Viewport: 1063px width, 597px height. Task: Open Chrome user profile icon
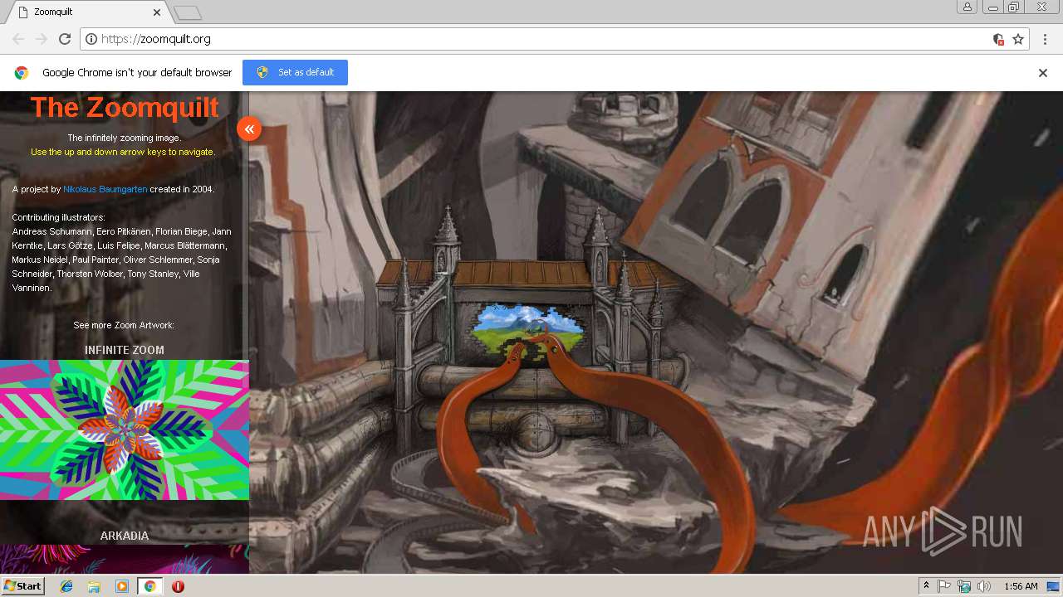point(967,7)
